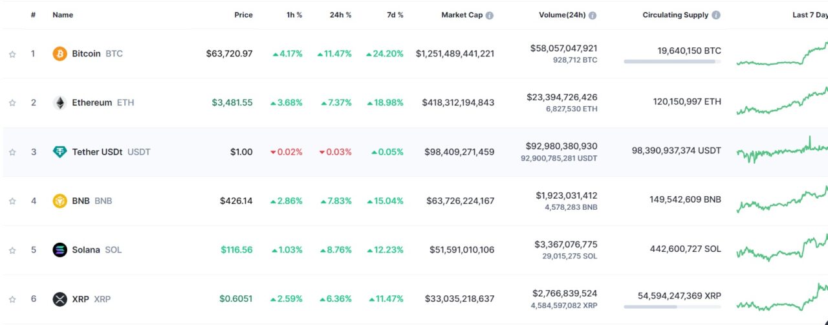Sort by the 24h % column header
Viewport: 828px width, 325px height.
340,15
